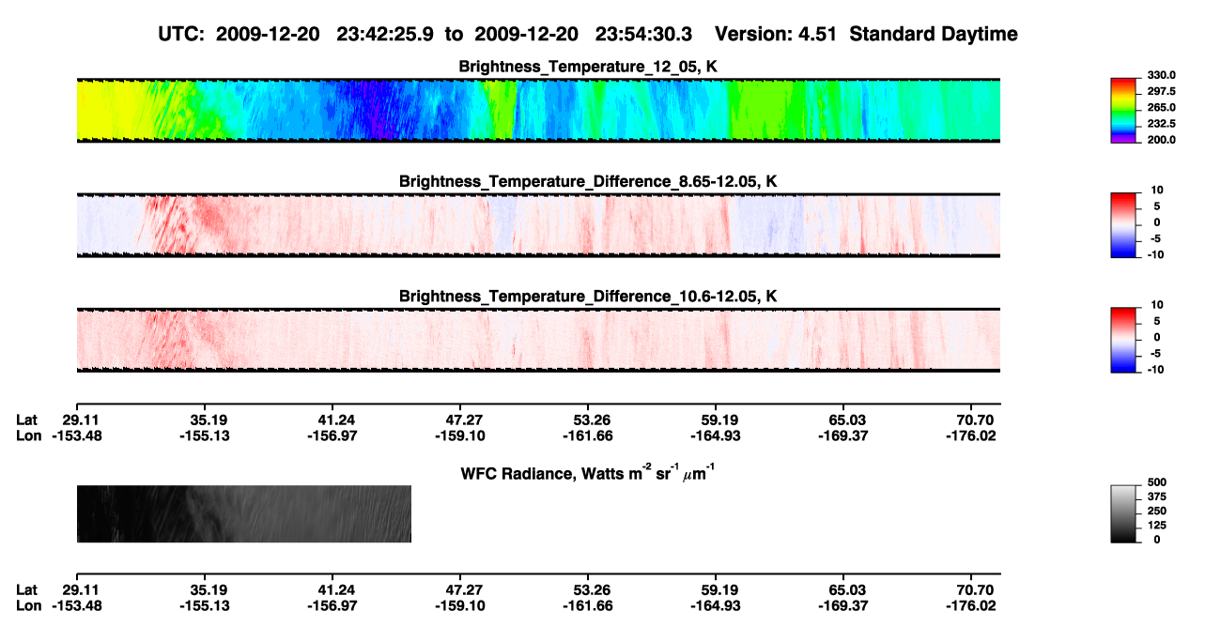Click the rainbow 200–330 K color bar

(x=1124, y=111)
